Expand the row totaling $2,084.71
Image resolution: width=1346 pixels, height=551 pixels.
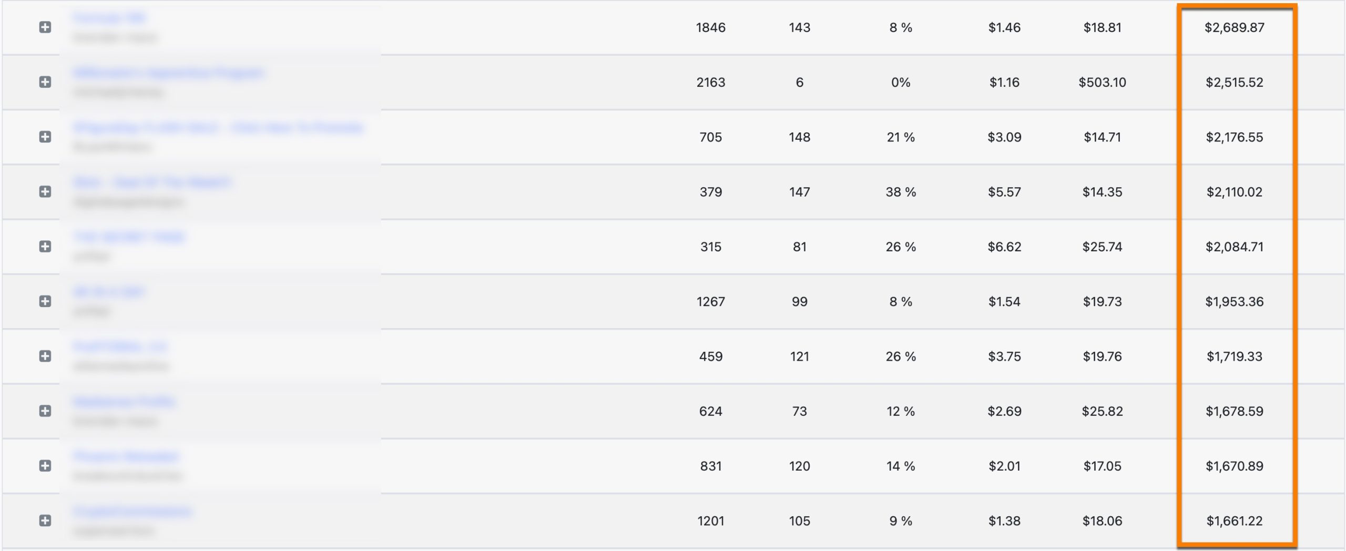coord(45,247)
